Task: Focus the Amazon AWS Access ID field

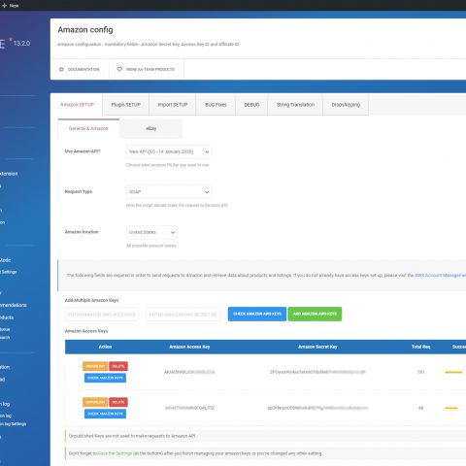Action: 102,315
